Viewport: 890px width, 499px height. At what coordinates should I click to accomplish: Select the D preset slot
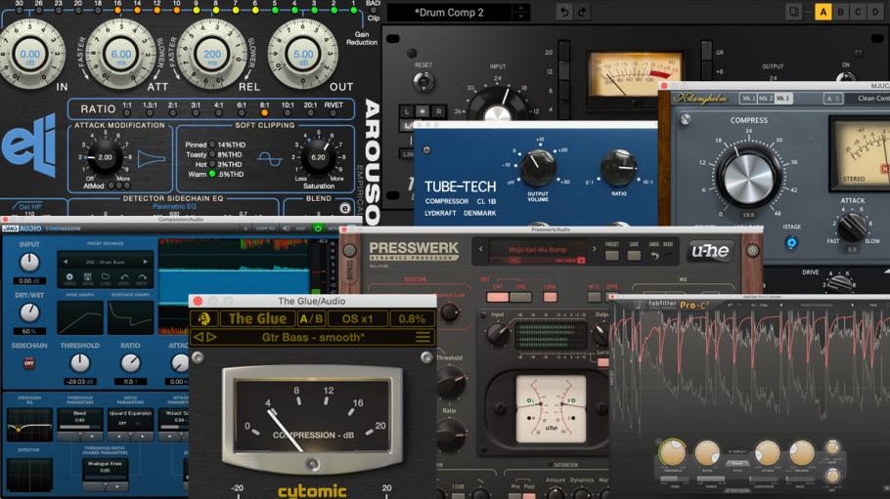874,12
